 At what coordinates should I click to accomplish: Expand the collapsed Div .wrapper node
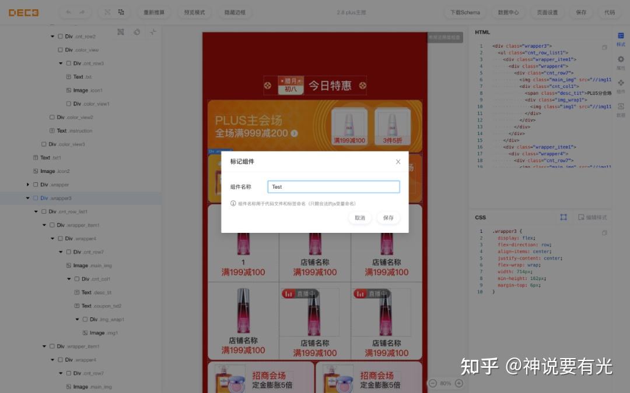(x=27, y=184)
